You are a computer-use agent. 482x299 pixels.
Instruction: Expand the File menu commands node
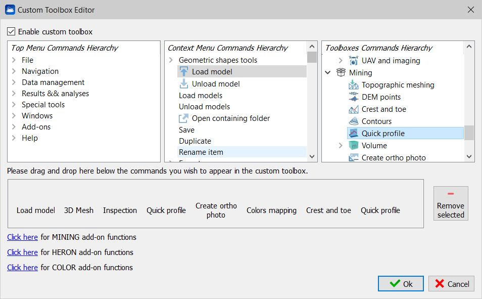pos(14,60)
